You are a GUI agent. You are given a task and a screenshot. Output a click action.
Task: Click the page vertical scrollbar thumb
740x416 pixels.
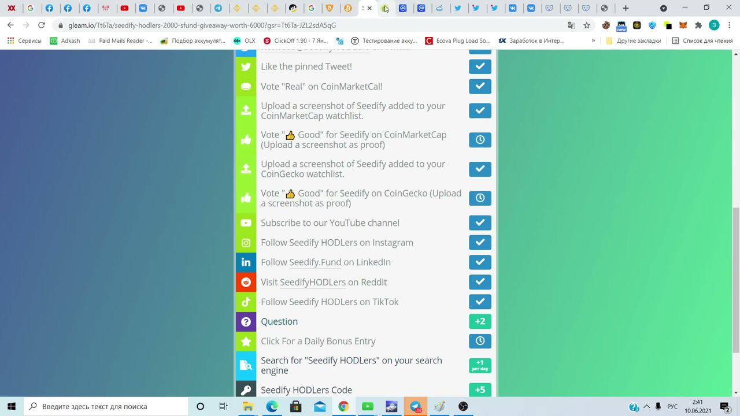pyautogui.click(x=735, y=280)
